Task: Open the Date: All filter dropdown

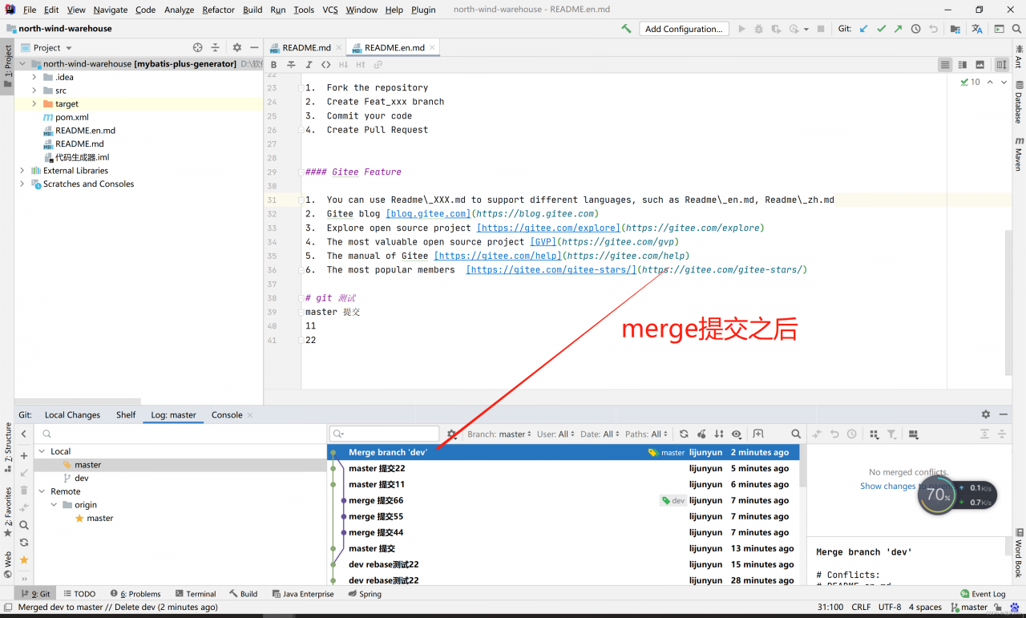Action: coord(600,434)
